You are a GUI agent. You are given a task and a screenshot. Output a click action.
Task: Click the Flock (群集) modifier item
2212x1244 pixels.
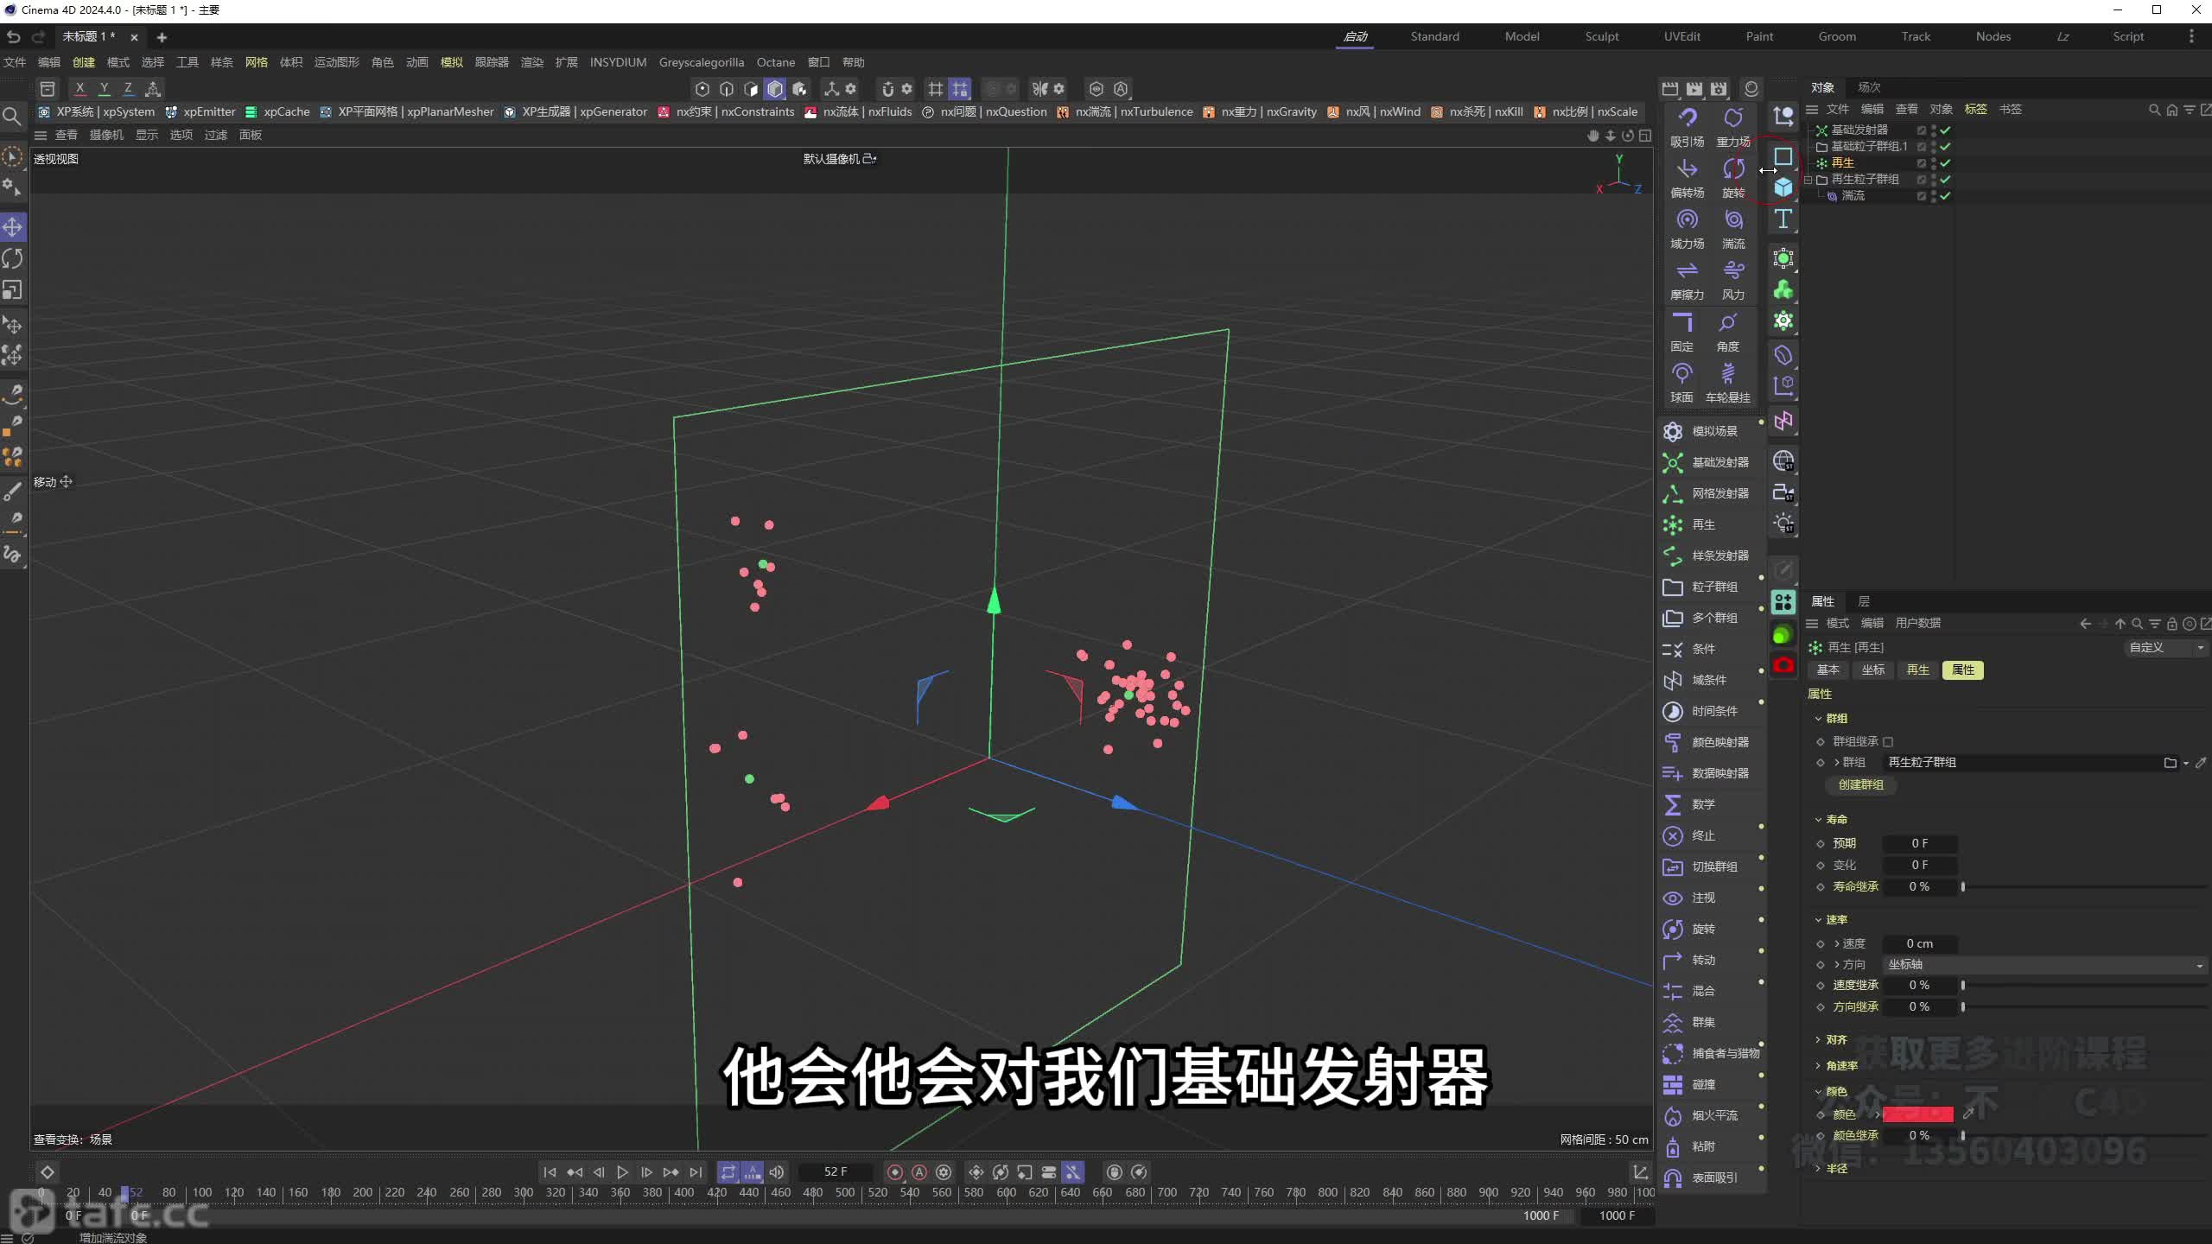point(1709,1022)
